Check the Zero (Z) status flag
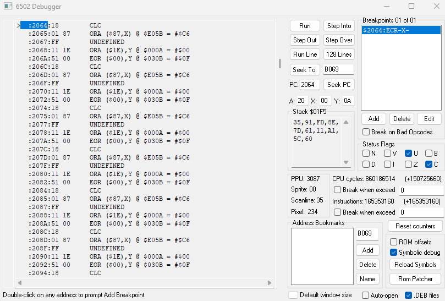Image resolution: width=445 pixels, height=301 pixels. point(408,164)
